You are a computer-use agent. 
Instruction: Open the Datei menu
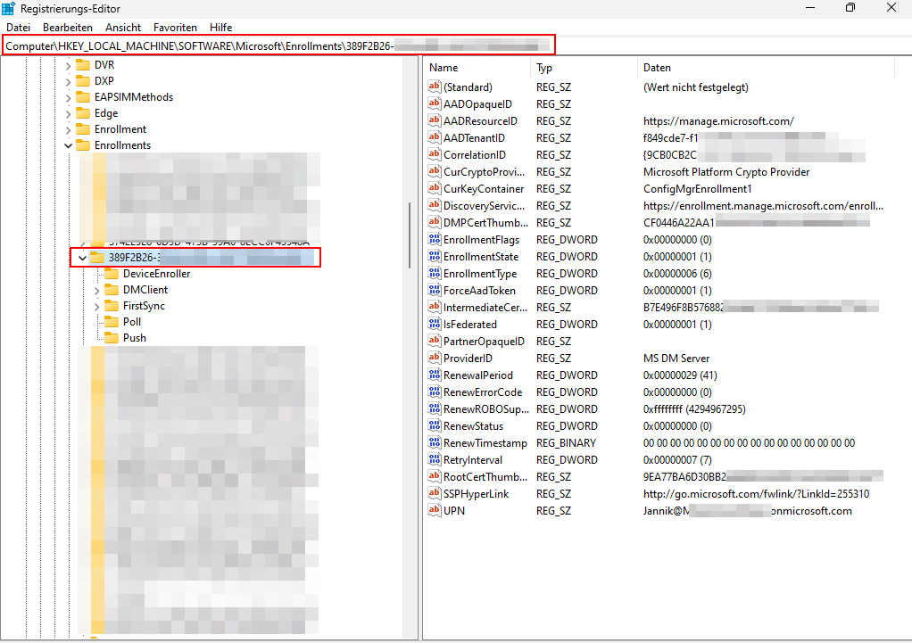coord(18,28)
